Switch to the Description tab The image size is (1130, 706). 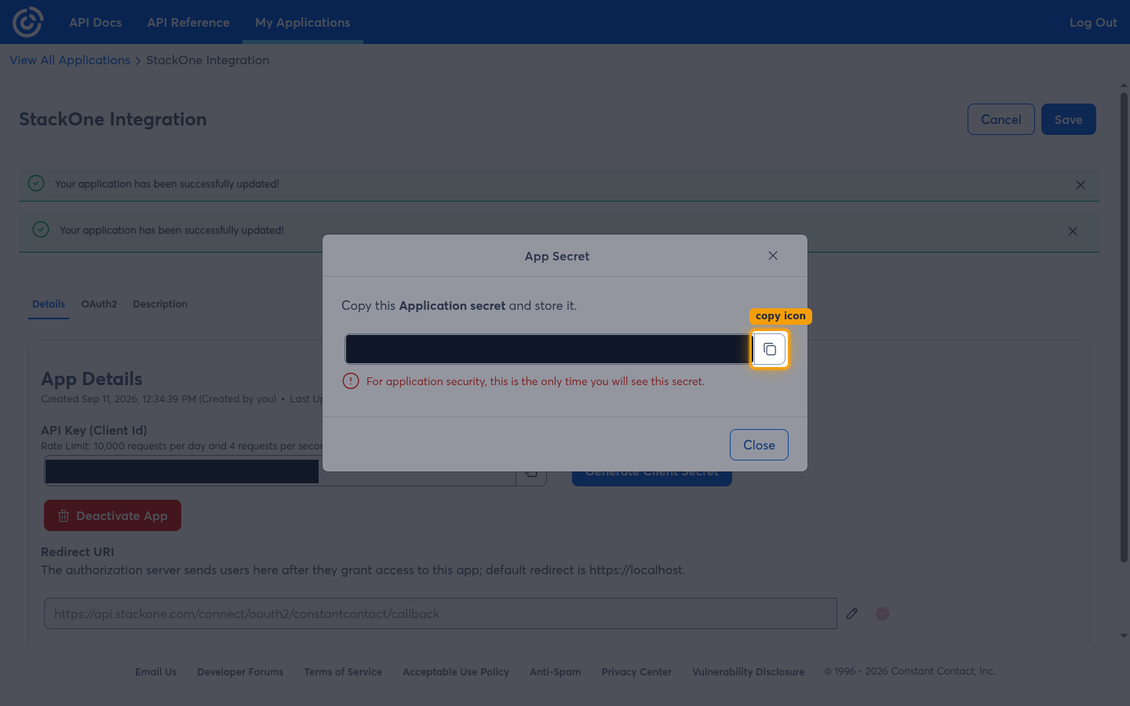[160, 304]
